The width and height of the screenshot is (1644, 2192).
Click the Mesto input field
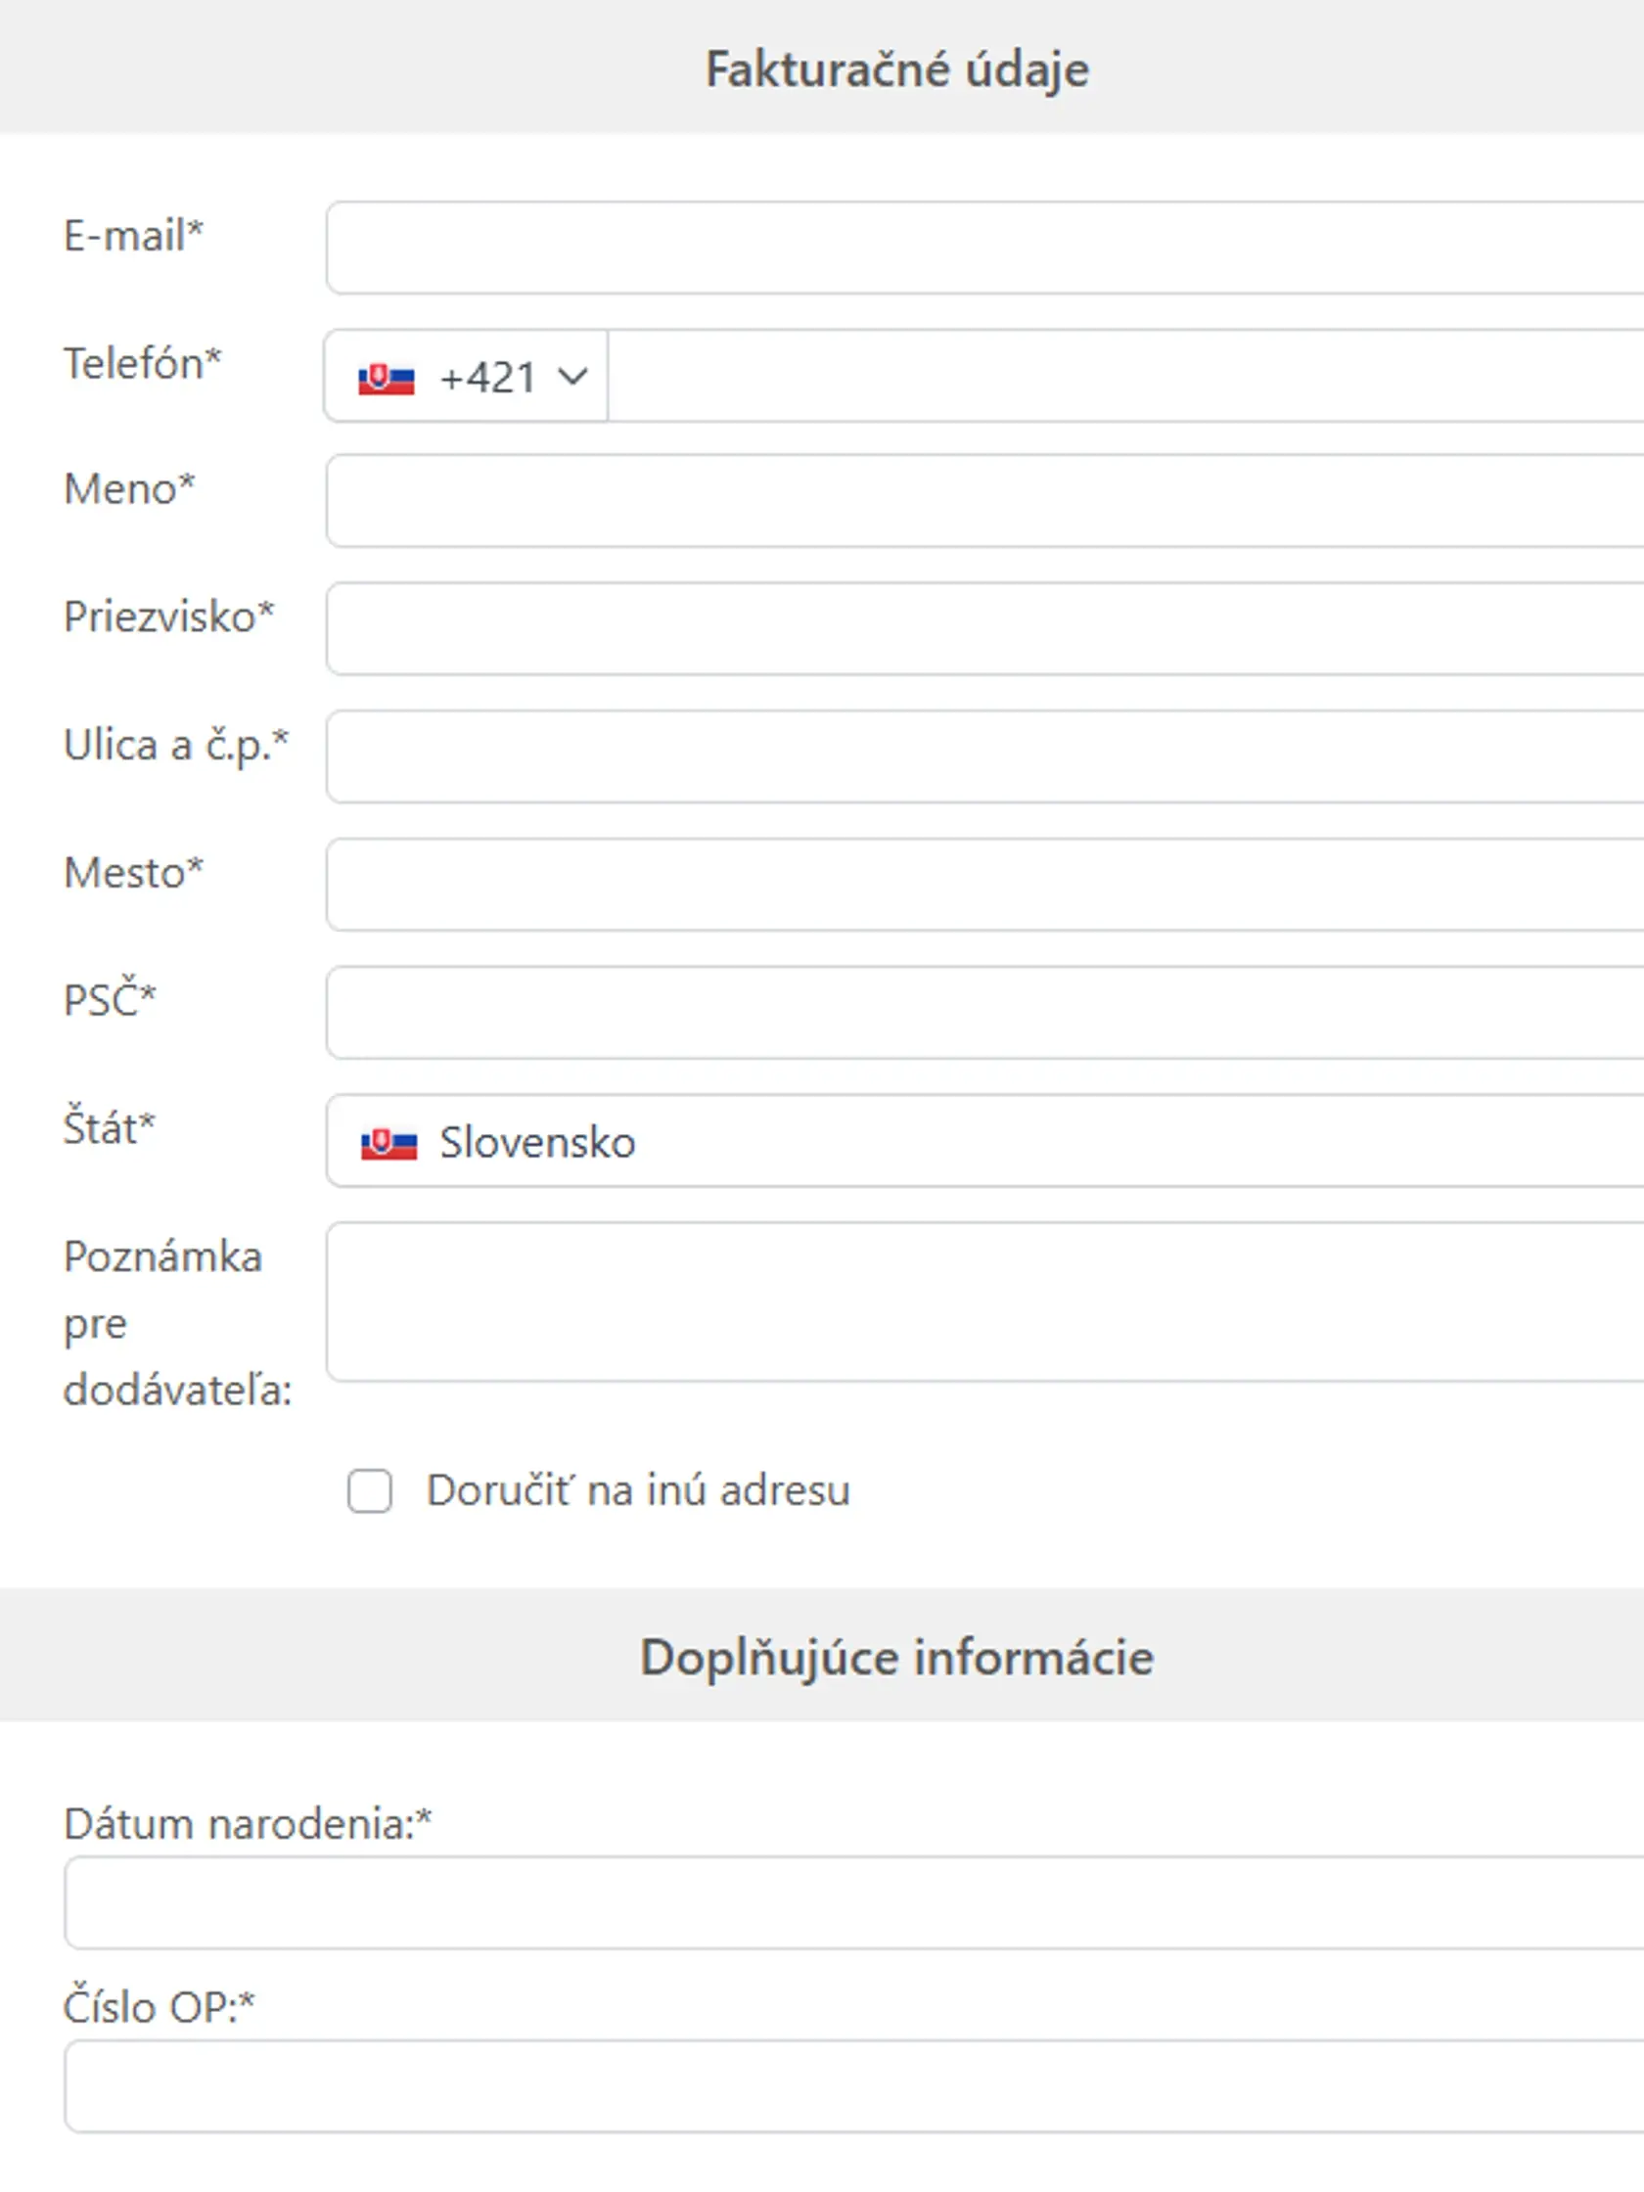985,884
